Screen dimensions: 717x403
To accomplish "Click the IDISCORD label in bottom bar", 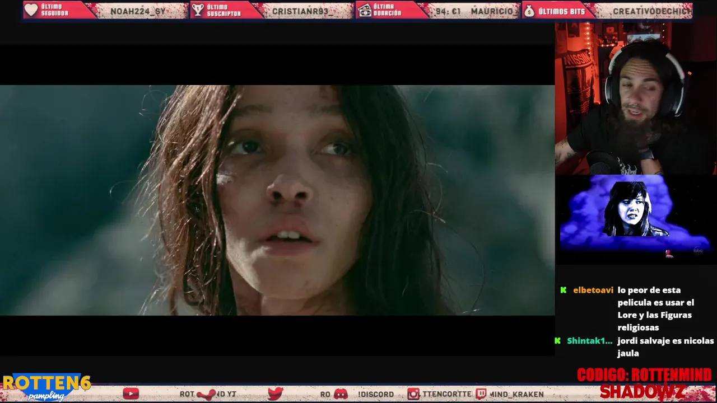I will (376, 394).
